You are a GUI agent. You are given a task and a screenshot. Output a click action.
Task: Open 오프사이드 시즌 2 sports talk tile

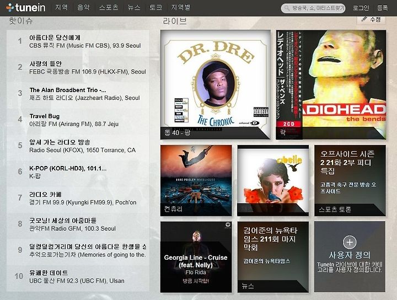350,180
